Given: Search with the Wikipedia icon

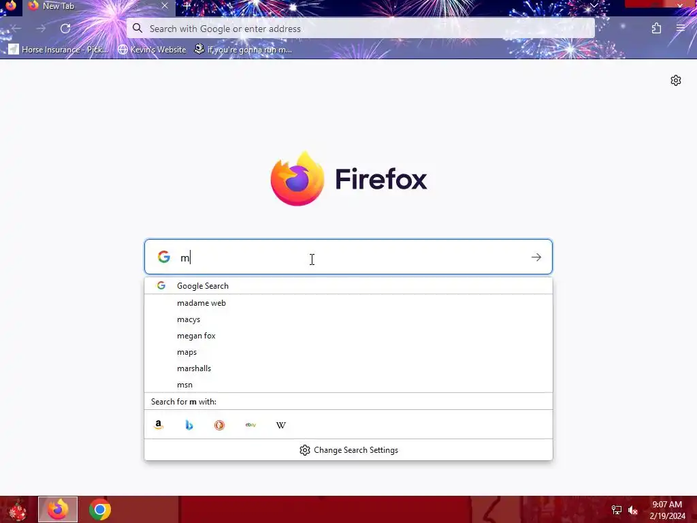Looking at the screenshot, I should (x=281, y=425).
